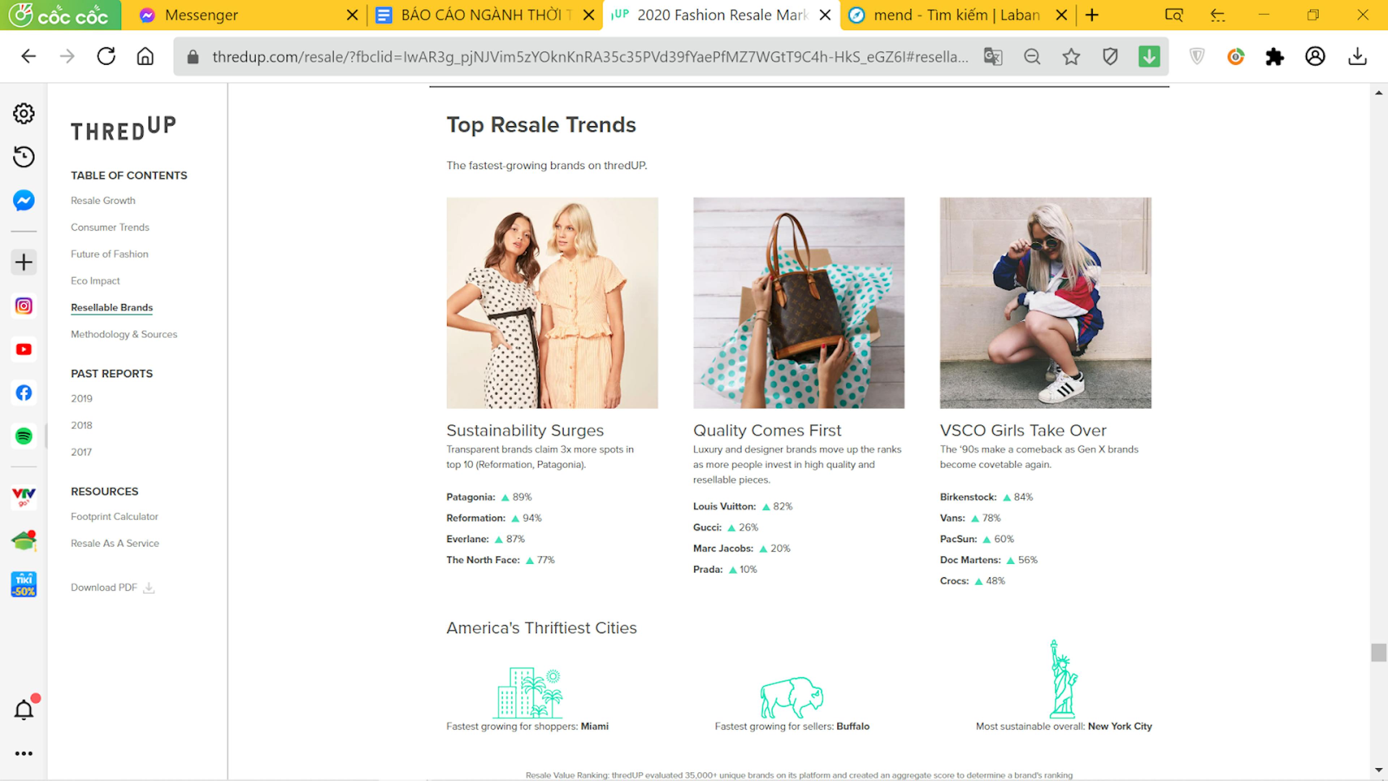Viewport: 1388px width, 781px height.
Task: Go forward to next page
Action: click(x=67, y=56)
